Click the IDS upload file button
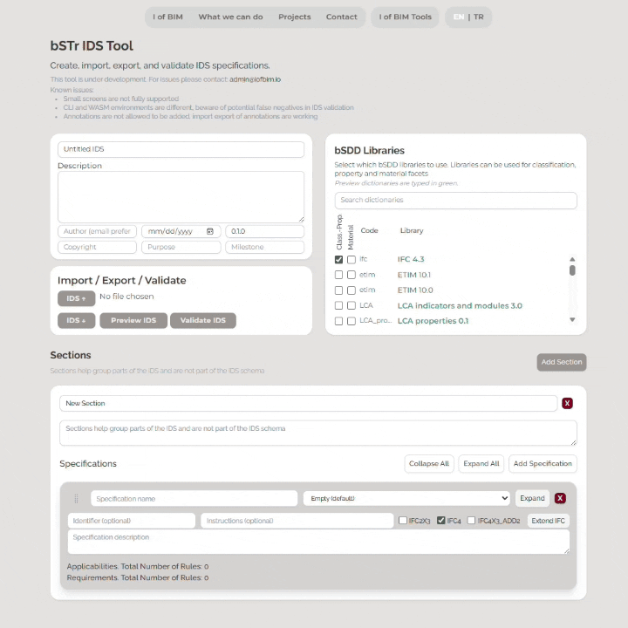Viewport: 628px width, 628px height. click(76, 298)
